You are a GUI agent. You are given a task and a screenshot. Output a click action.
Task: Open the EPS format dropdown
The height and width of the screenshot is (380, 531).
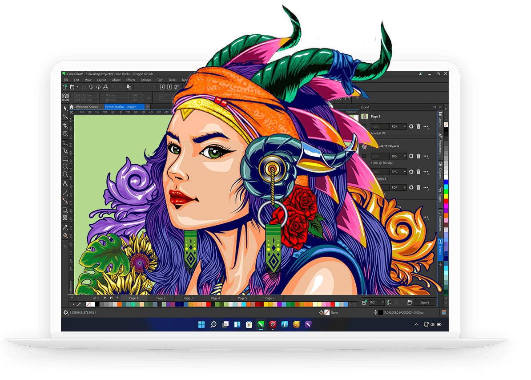click(x=398, y=172)
